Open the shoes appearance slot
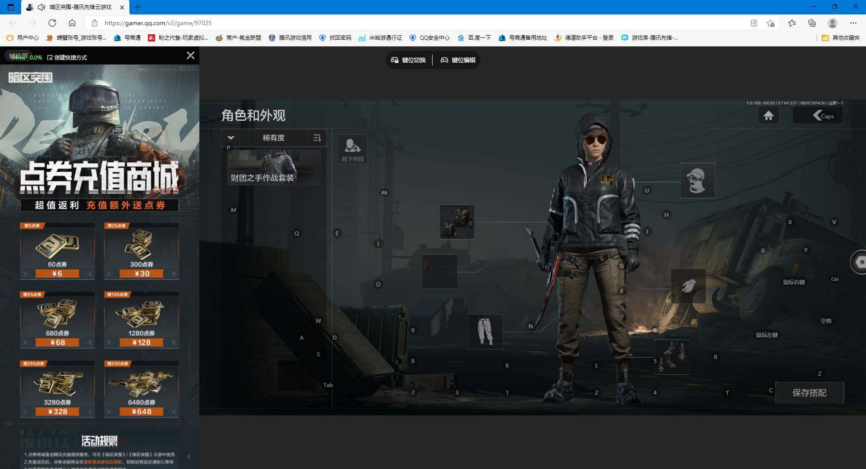The height and width of the screenshot is (469, 866). point(672,357)
